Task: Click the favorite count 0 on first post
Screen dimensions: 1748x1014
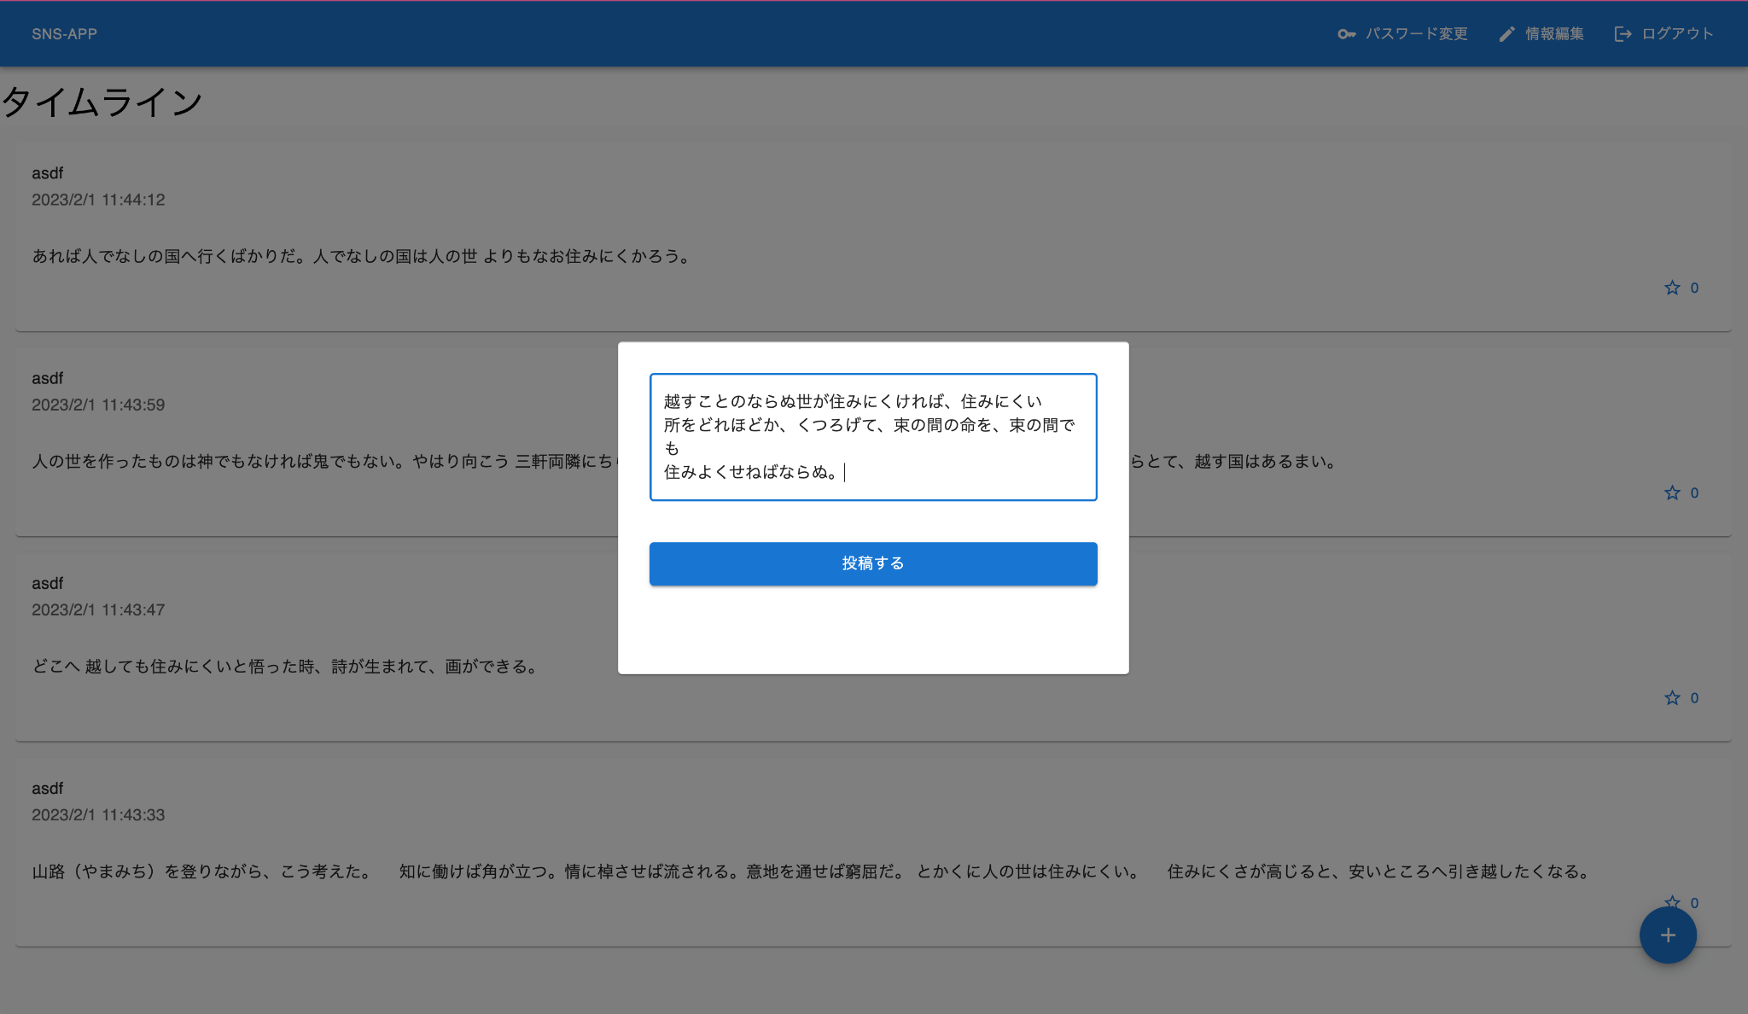Action: tap(1693, 288)
